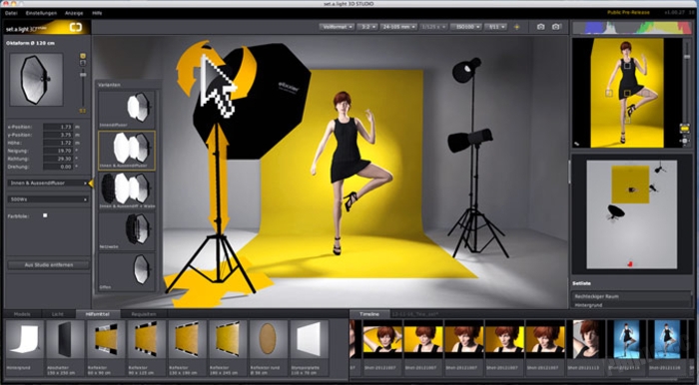Choose the Netzwabe softbox variant
699x385 pixels.
[x=127, y=230]
